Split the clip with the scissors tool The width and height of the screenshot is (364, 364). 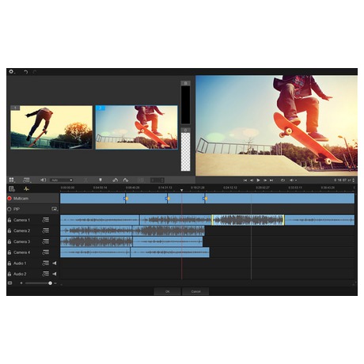(x=85, y=180)
